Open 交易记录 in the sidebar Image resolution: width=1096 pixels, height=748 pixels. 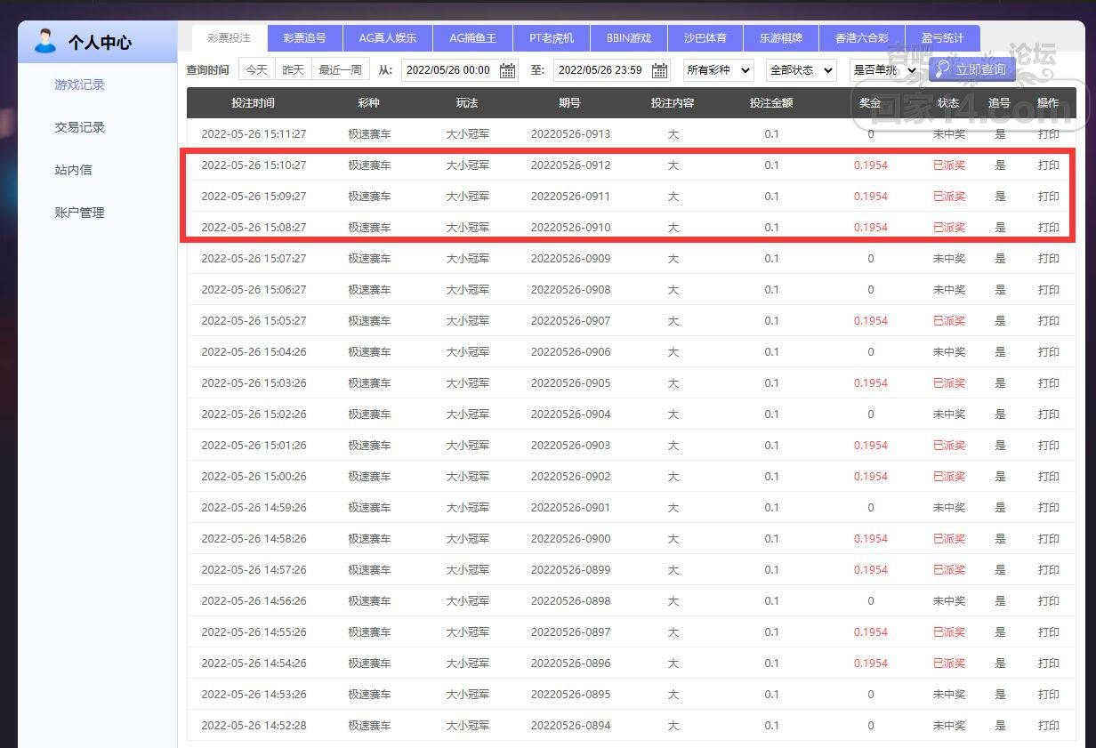point(80,127)
